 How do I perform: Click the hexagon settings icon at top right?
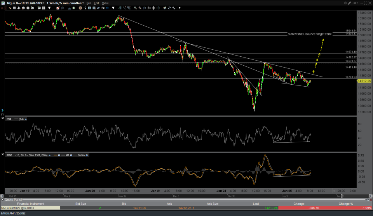coord(345,3)
